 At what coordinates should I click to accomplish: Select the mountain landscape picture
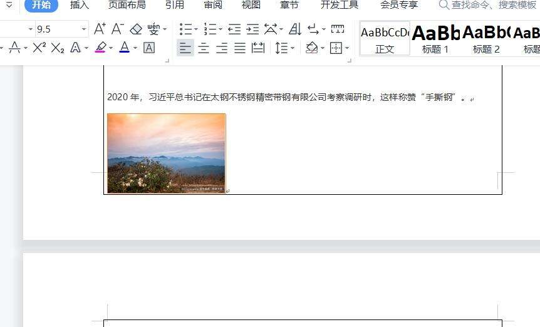[x=167, y=153]
